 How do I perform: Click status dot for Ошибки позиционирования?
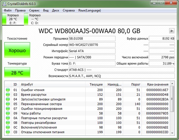pos(8,109)
